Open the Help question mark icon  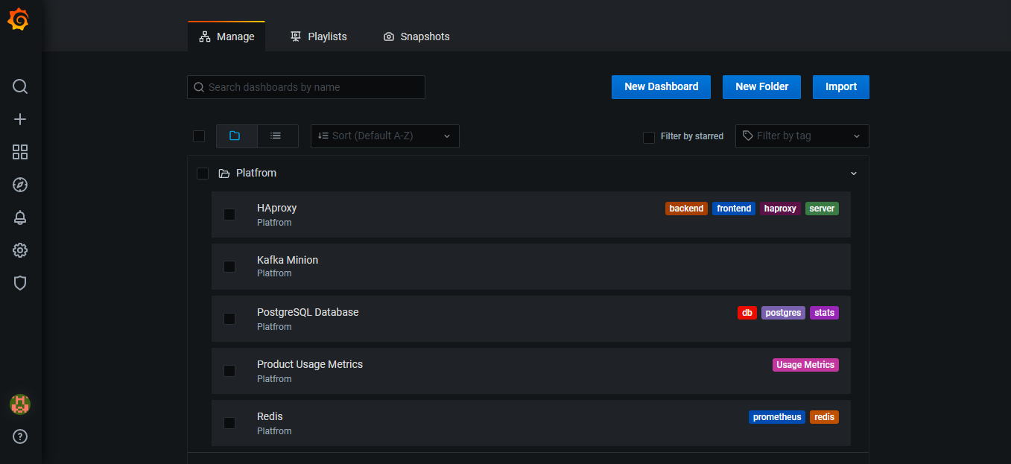tap(20, 436)
